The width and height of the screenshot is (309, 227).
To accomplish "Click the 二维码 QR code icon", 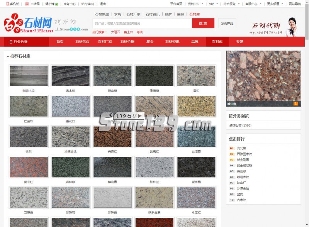I will pyautogui.click(x=27, y=4).
